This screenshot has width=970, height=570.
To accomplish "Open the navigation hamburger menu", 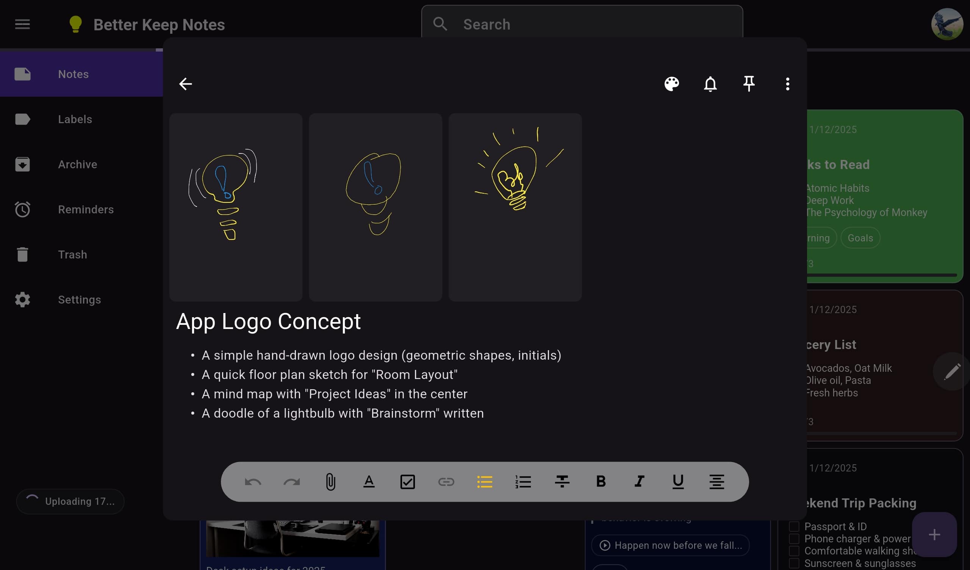I will [x=22, y=24].
